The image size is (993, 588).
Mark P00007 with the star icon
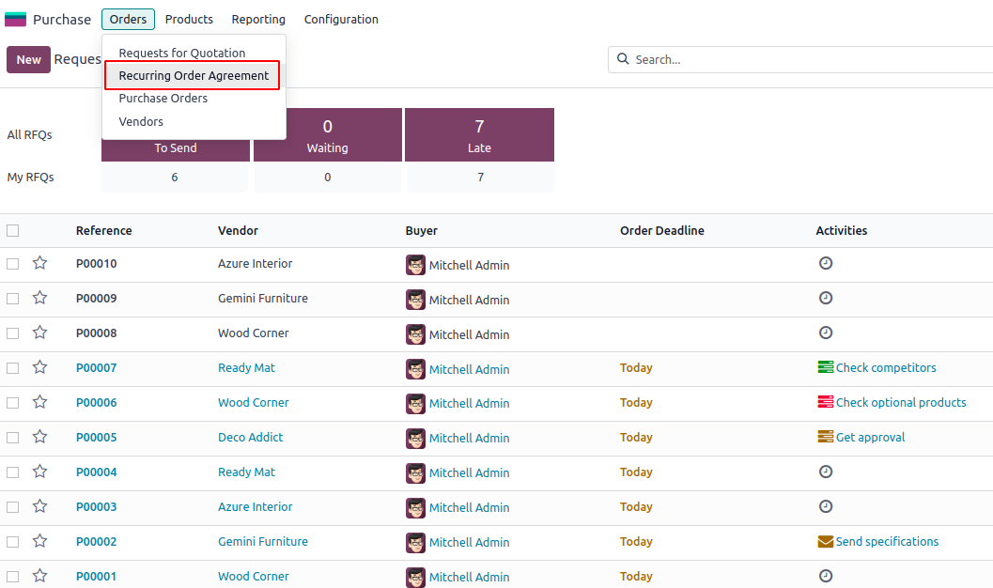coord(39,367)
